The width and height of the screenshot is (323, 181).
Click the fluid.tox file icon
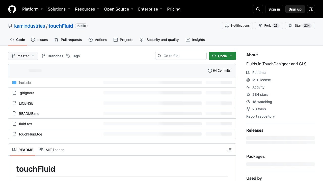coord(14,124)
